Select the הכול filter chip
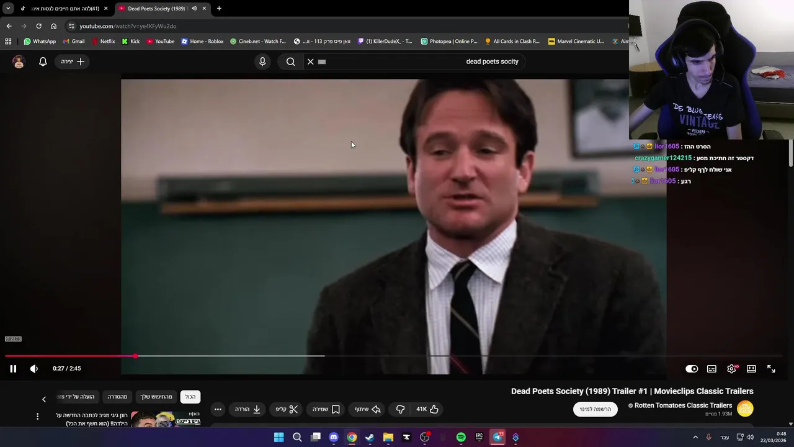The width and height of the screenshot is (794, 447). [190, 397]
